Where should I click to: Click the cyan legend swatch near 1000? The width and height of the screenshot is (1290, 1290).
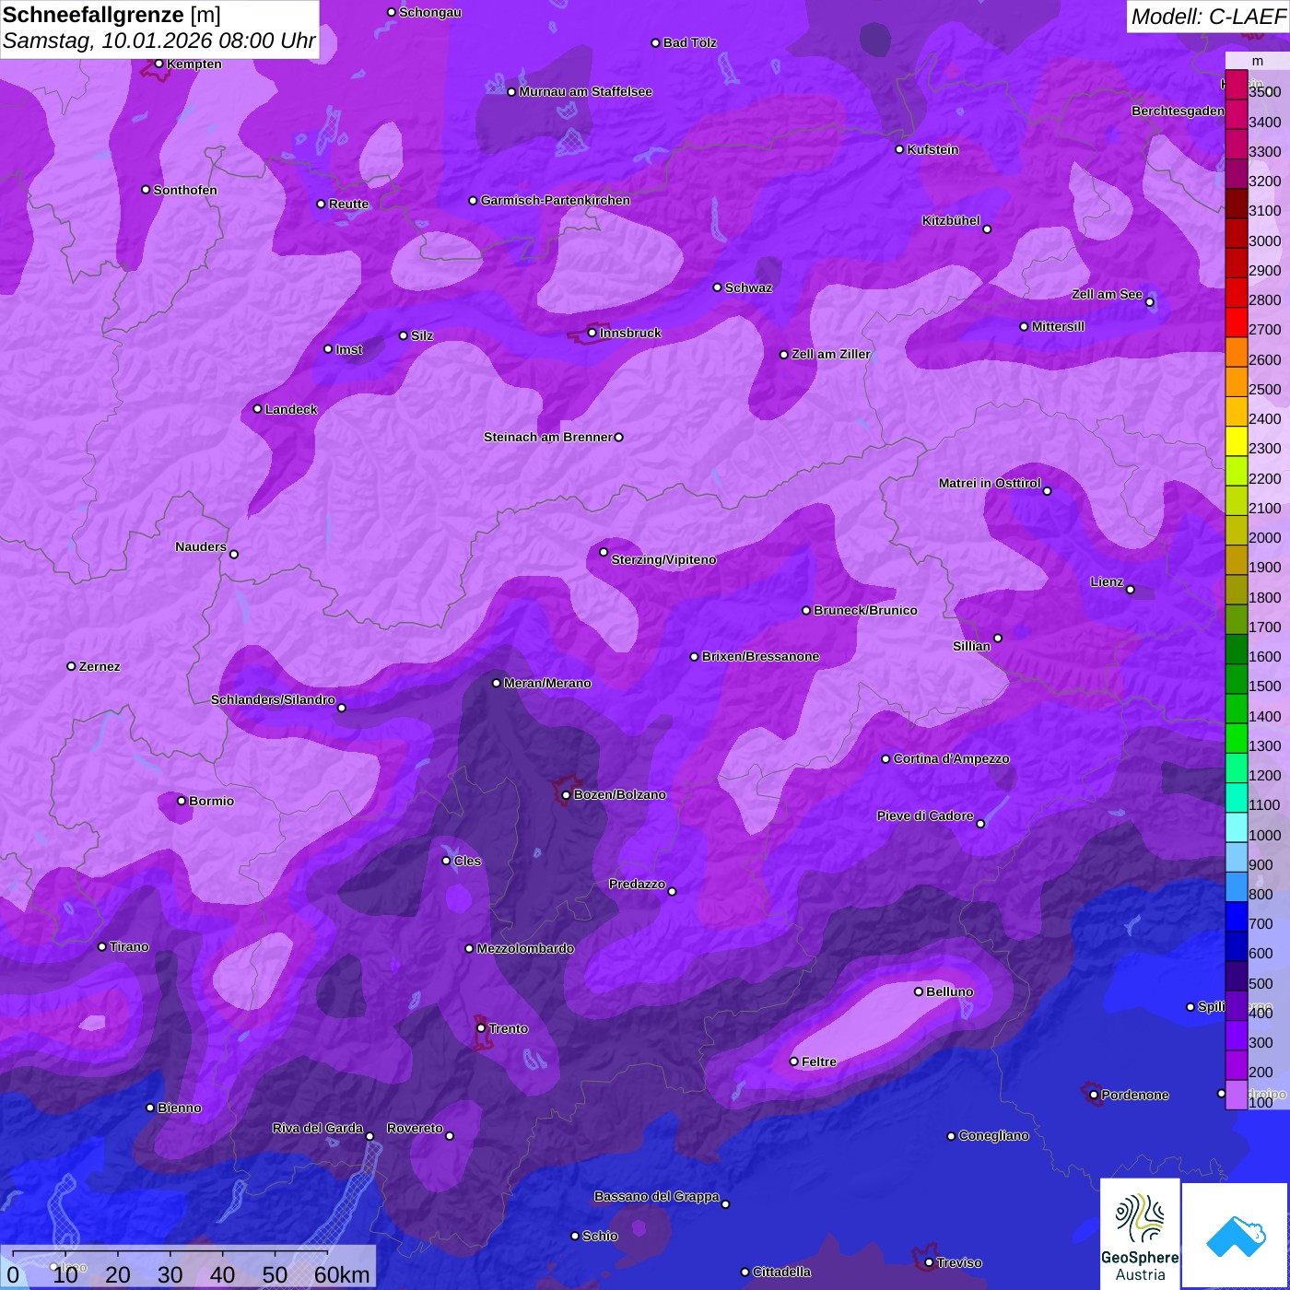click(x=1236, y=827)
